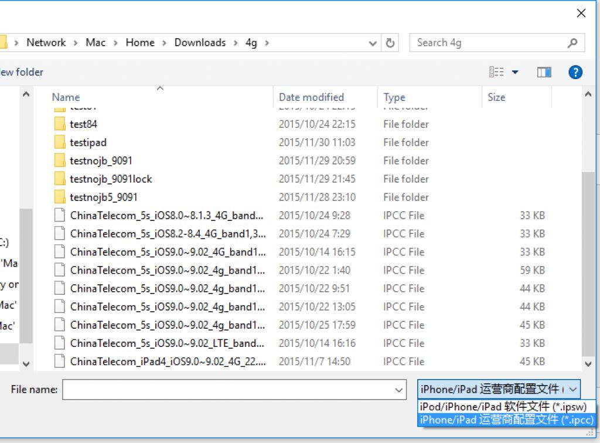Click the file list vertical scrollbar thumb
This screenshot has width=600, height=443.
[x=588, y=264]
